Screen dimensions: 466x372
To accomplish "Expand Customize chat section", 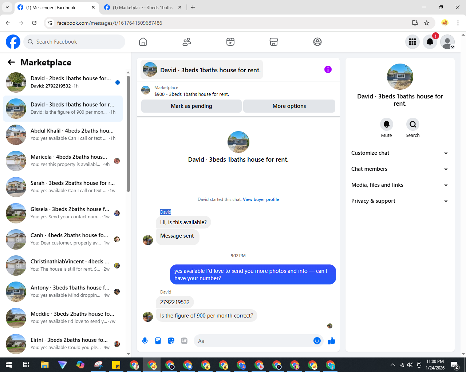I will tap(400, 153).
